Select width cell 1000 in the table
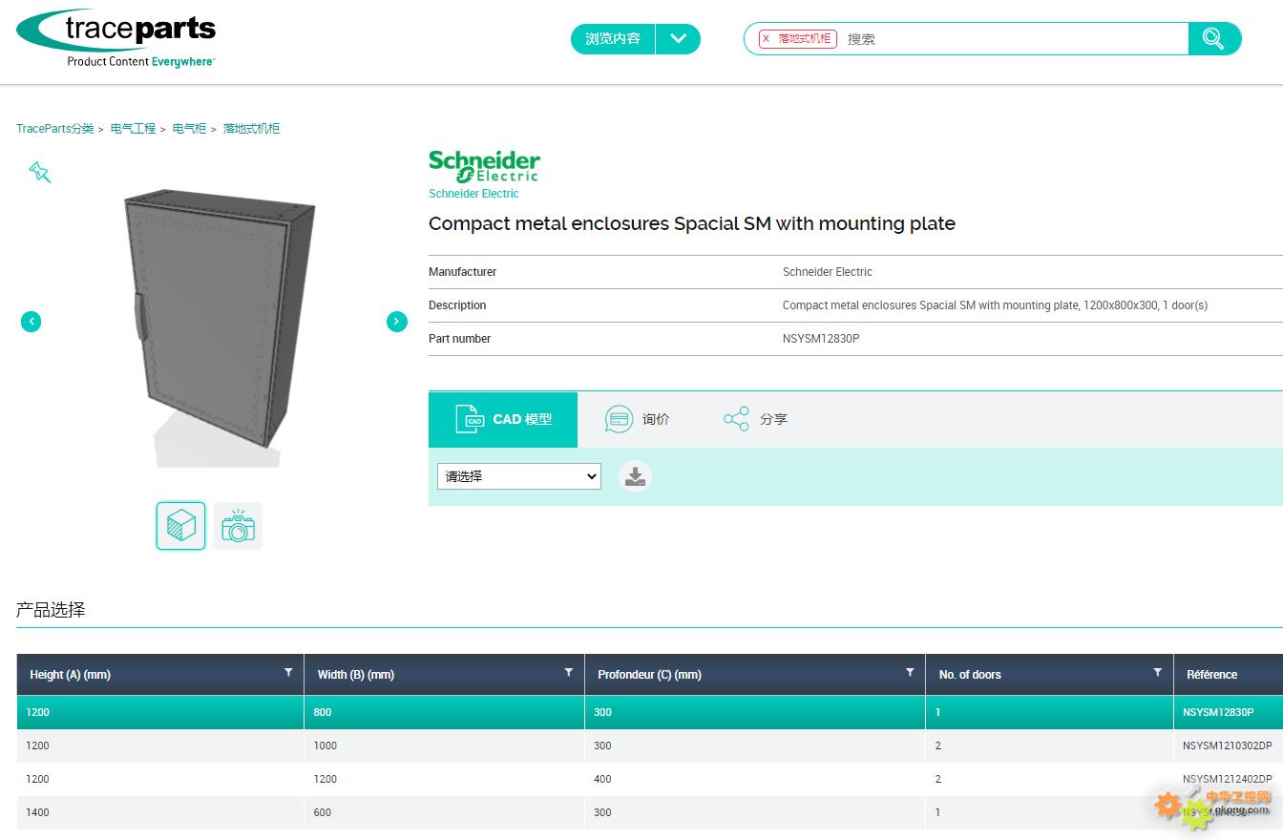The height and width of the screenshot is (840, 1283). click(444, 745)
